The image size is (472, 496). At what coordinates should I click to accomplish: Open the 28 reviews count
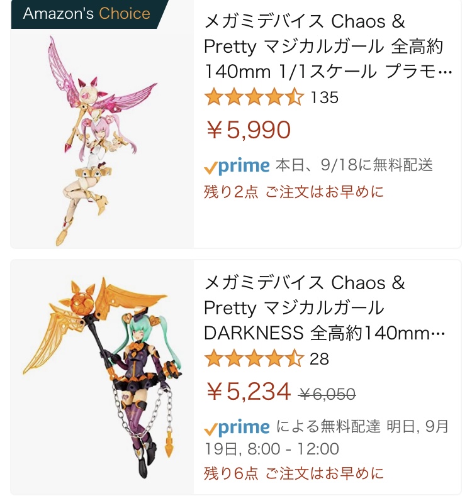tap(320, 359)
